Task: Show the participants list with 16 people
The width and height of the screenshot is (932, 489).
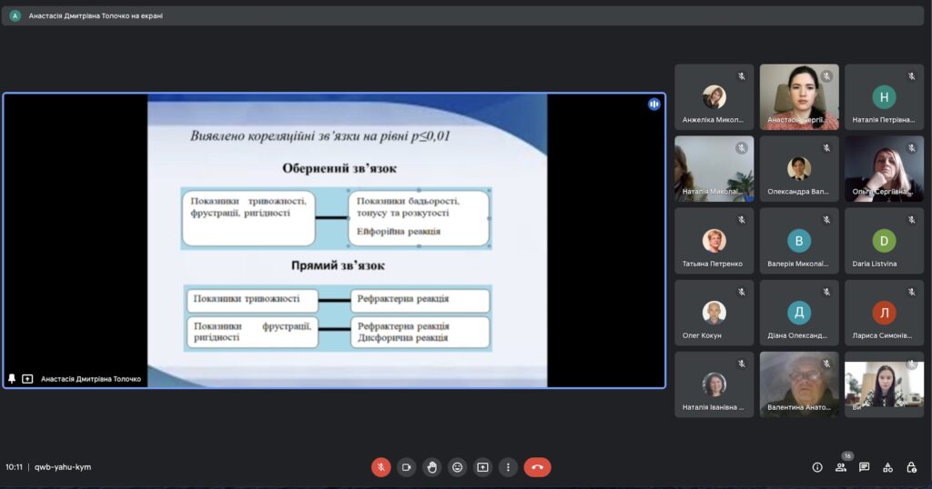Action: (841, 467)
